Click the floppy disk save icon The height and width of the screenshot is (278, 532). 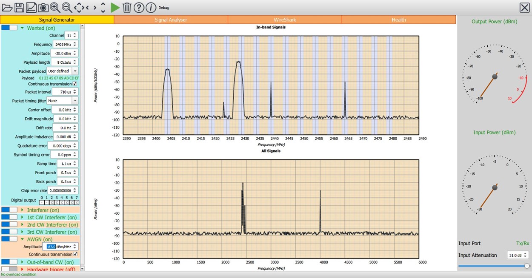click(19, 7)
